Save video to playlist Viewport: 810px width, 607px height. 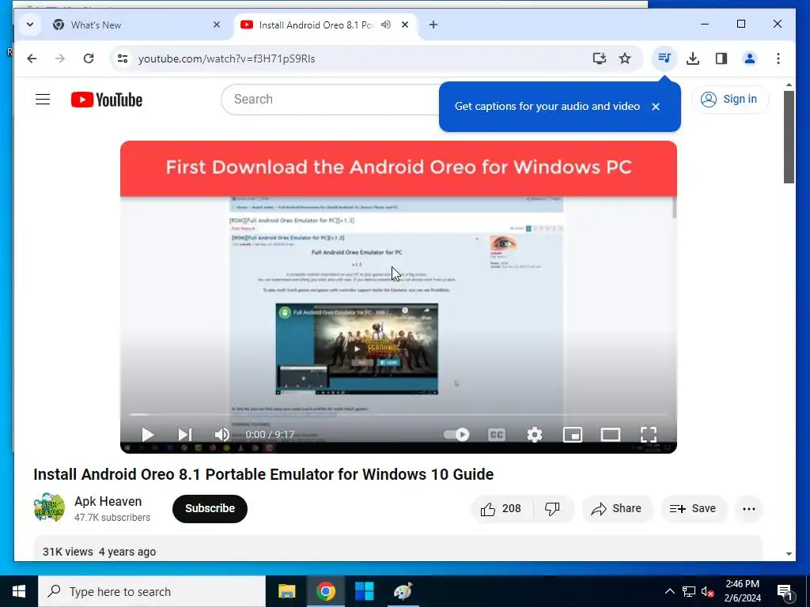click(693, 509)
